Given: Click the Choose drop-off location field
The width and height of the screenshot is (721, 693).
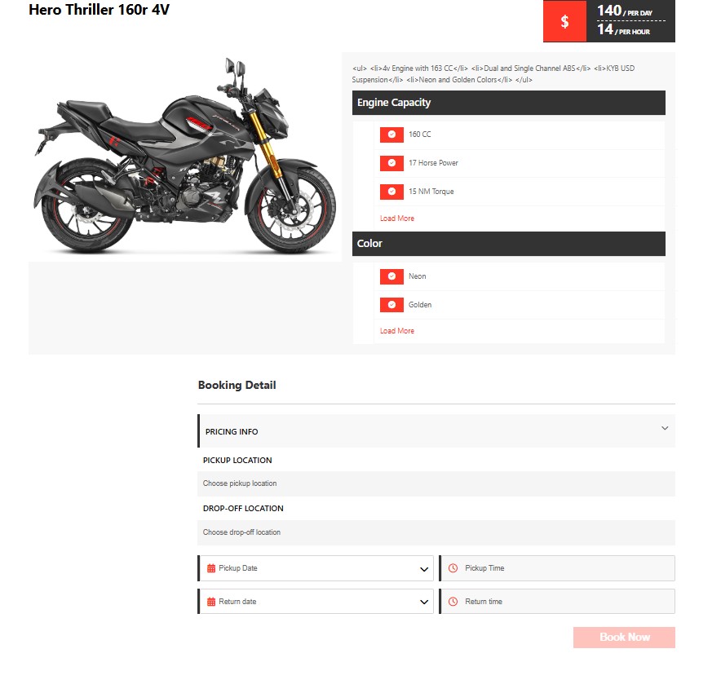Looking at the screenshot, I should pos(436,532).
